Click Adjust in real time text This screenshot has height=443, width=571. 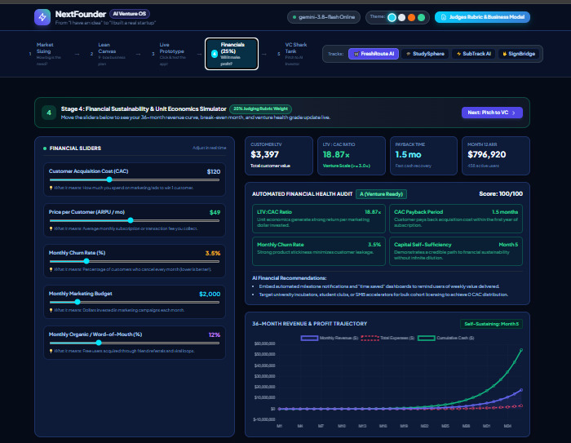[x=209, y=148]
